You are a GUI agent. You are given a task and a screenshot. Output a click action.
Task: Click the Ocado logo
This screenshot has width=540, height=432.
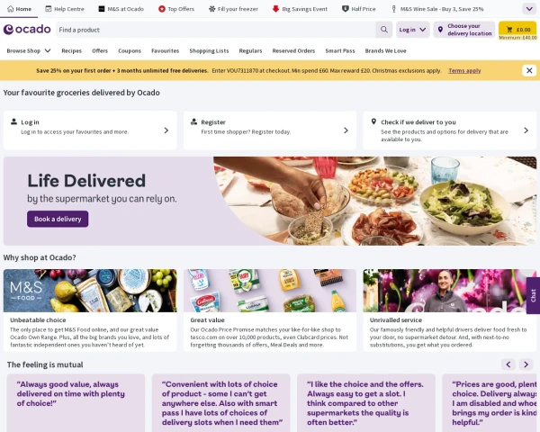(27, 30)
